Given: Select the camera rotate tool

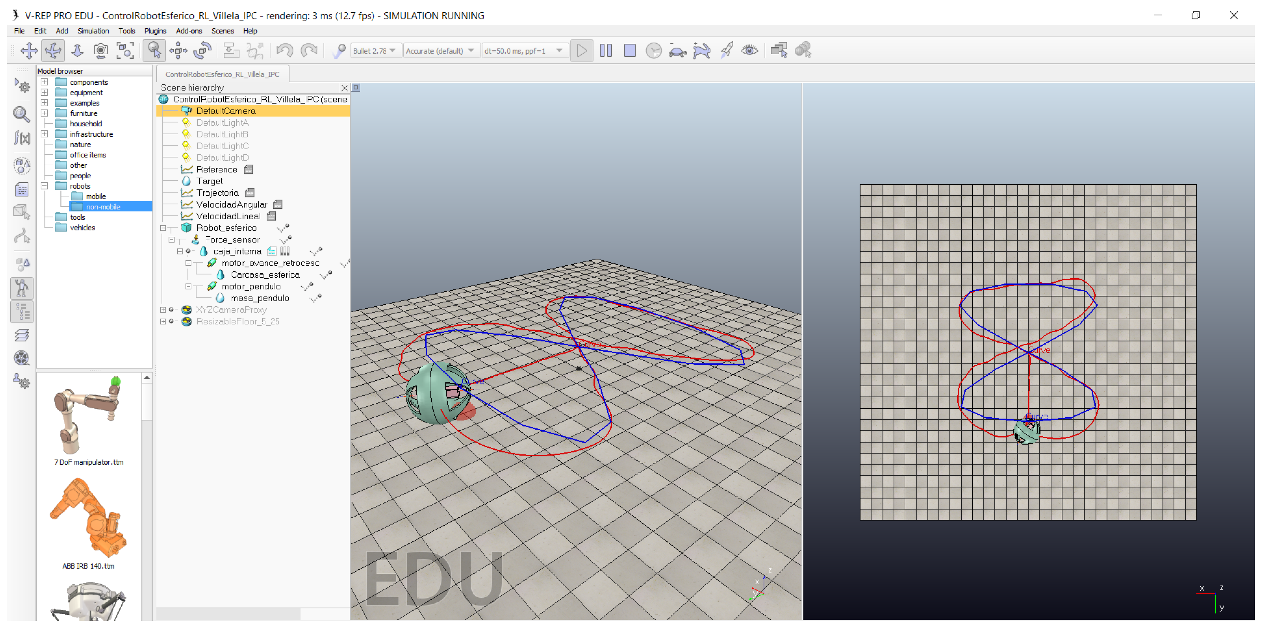Looking at the screenshot, I should click(x=53, y=50).
